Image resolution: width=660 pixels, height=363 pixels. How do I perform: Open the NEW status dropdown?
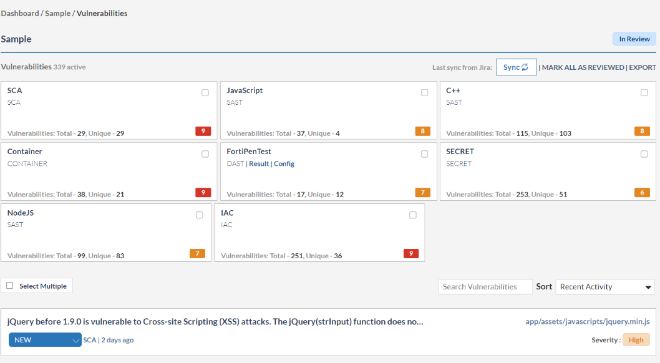point(45,340)
